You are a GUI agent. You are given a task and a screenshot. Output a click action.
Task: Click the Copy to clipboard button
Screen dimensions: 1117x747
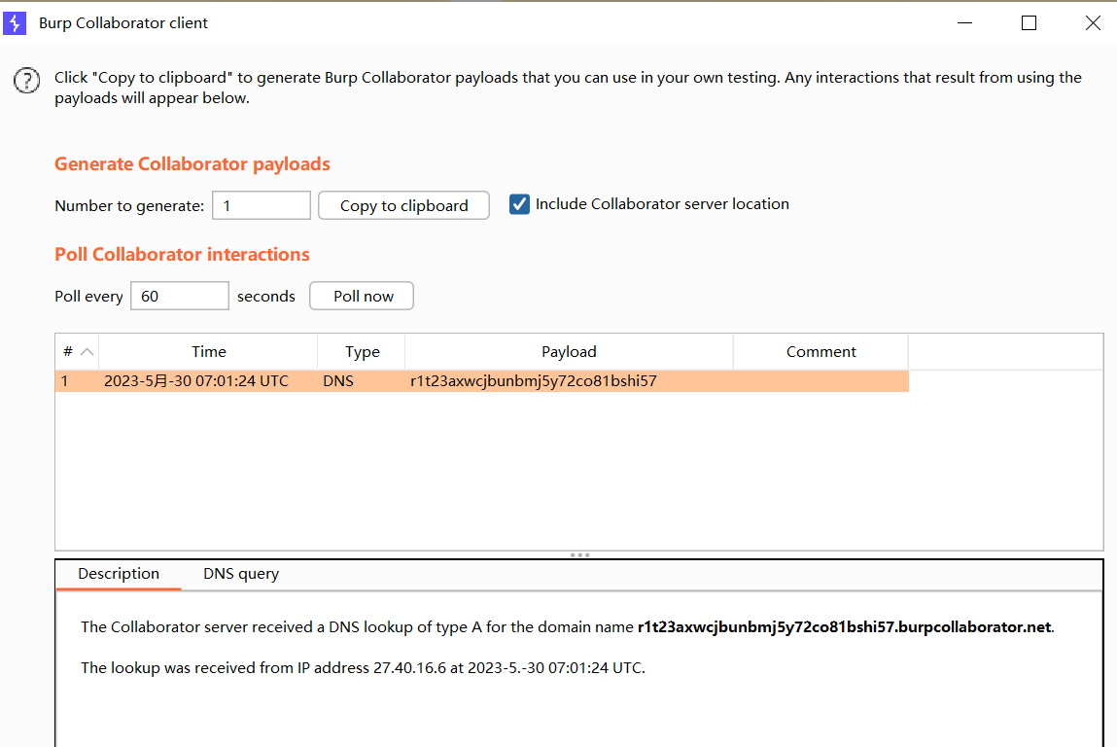point(403,205)
